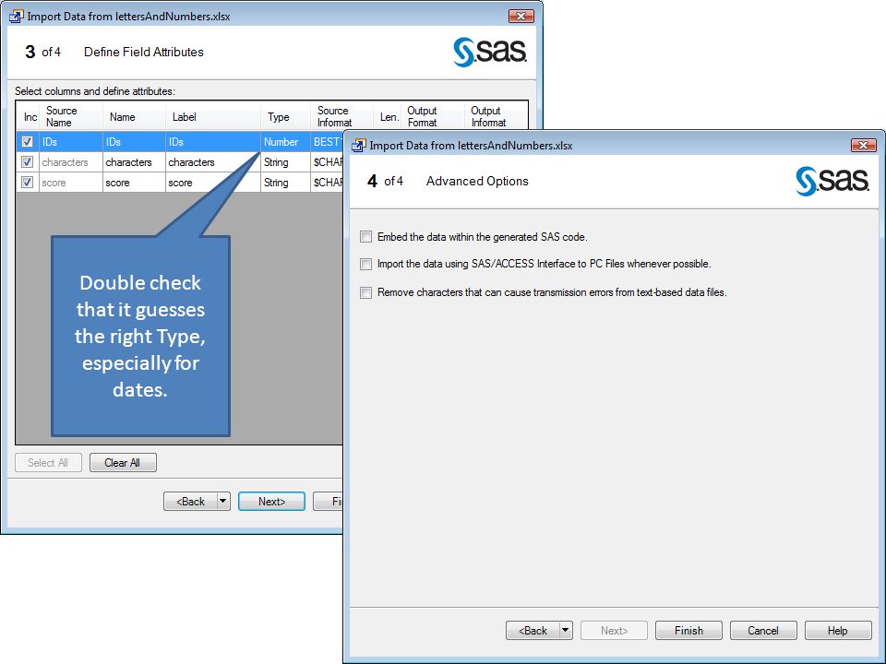
Task: Click the Name cell containing score
Action: [134, 183]
